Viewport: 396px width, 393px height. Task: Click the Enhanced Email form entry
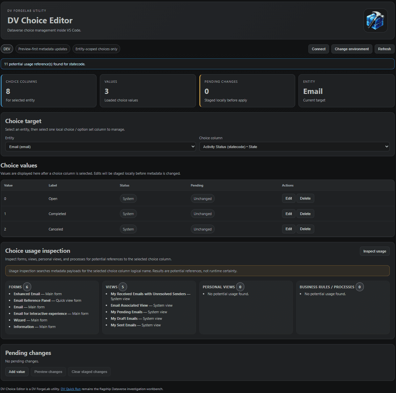(x=38, y=294)
